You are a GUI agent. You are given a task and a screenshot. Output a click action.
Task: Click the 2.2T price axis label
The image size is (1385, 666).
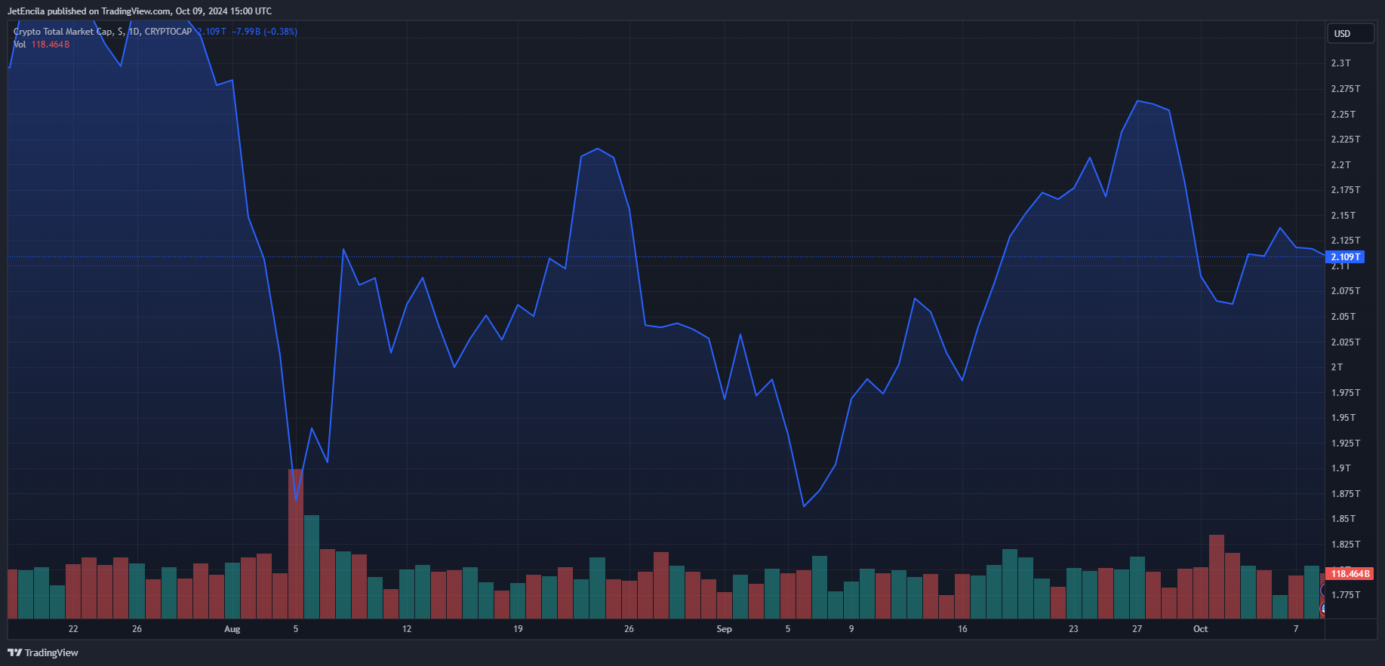tap(1341, 165)
